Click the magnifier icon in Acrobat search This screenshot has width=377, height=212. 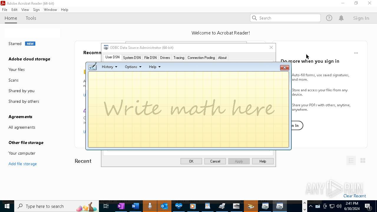255,18
